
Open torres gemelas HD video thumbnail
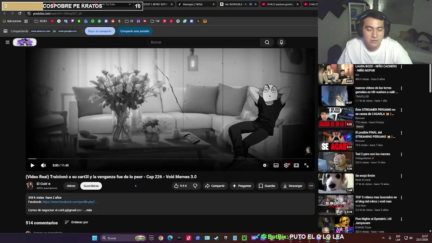336,96
